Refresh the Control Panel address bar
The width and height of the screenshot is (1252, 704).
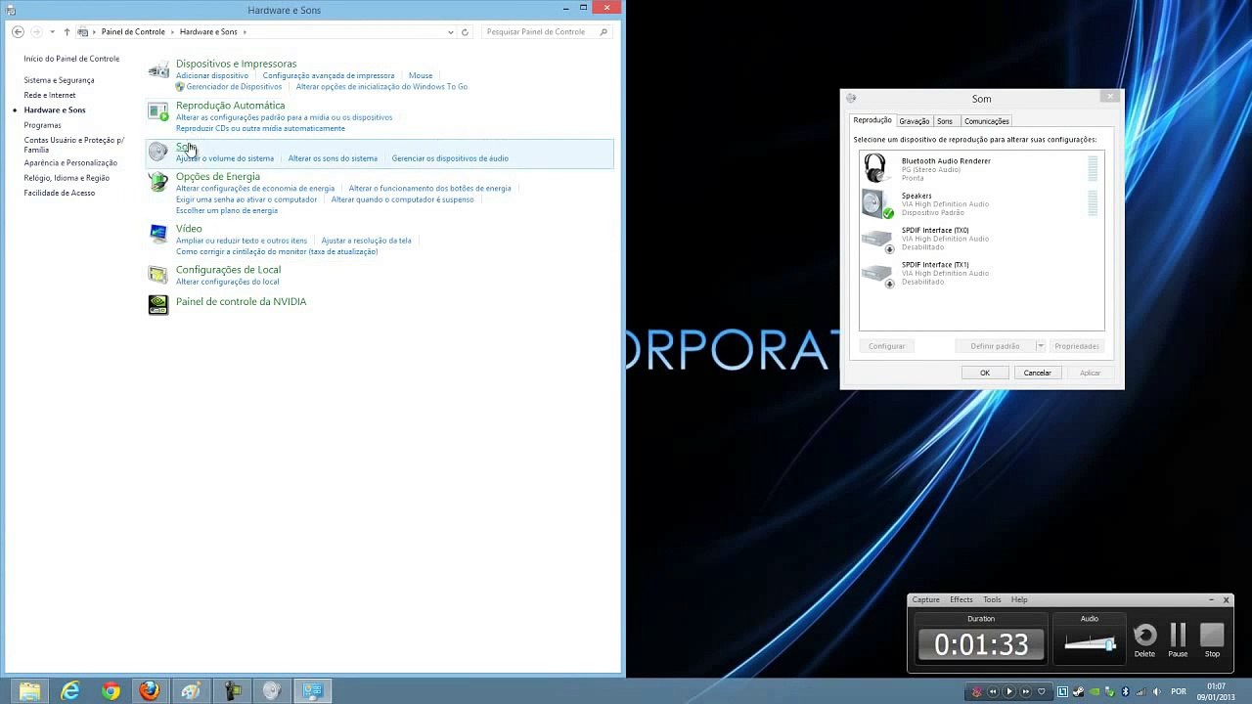(x=465, y=31)
